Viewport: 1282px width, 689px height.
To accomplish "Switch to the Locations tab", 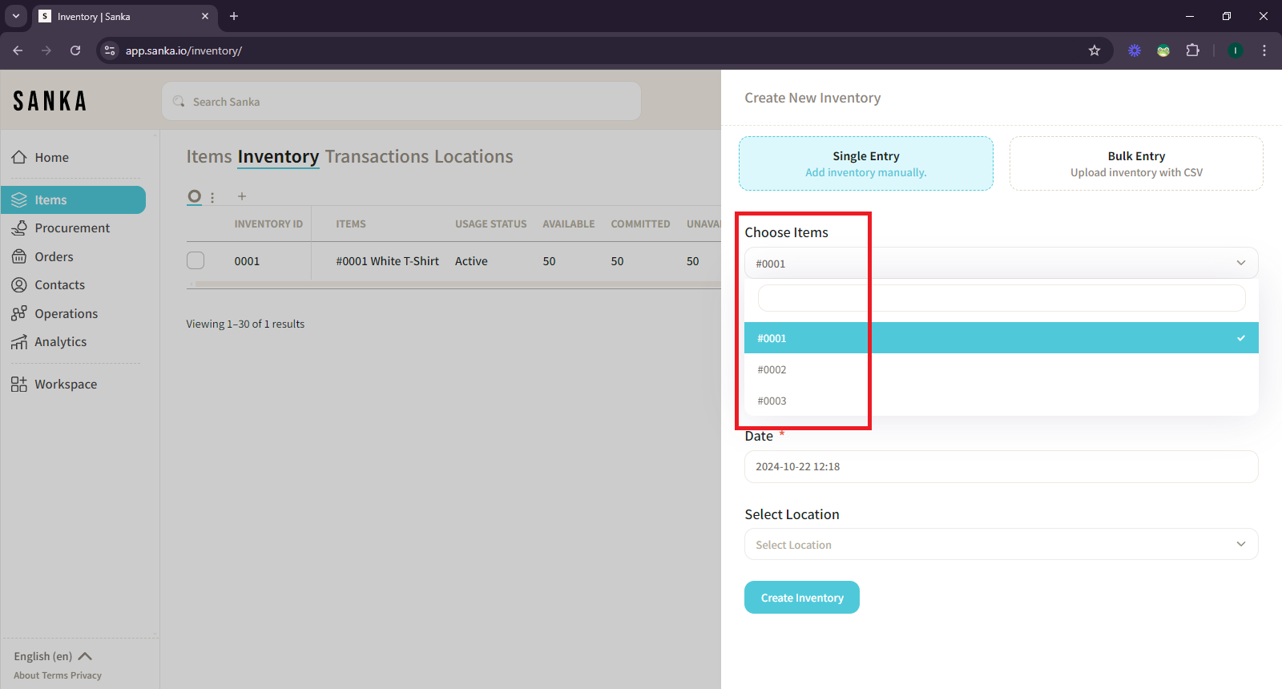I will coord(474,157).
